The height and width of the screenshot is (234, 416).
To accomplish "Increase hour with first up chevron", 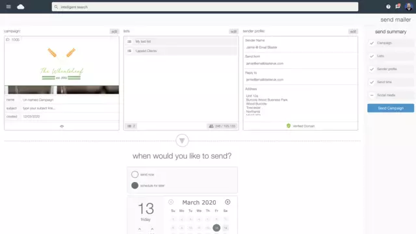I will (140, 229).
